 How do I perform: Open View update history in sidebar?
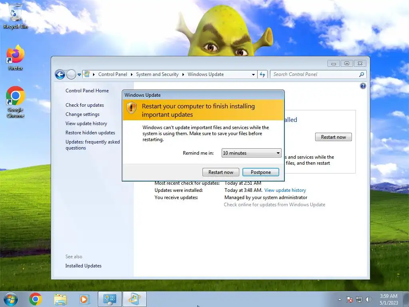(x=86, y=124)
